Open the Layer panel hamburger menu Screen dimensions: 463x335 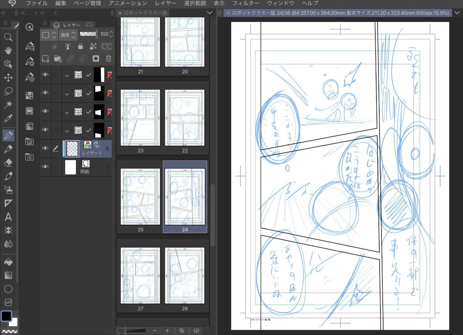coord(45,23)
